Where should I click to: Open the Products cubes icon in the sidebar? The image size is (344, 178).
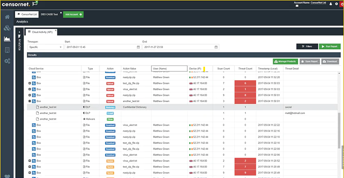pyautogui.click(x=7, y=28)
